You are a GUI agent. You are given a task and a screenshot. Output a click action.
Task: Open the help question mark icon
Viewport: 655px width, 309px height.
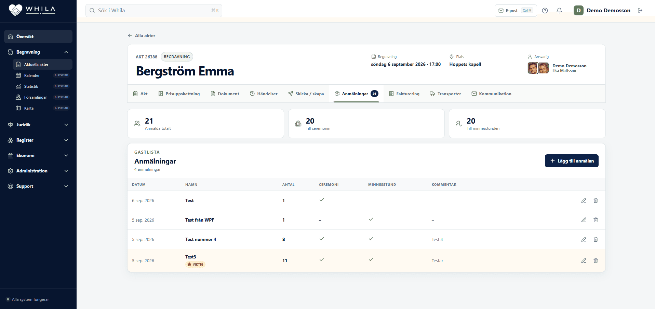[x=545, y=11]
